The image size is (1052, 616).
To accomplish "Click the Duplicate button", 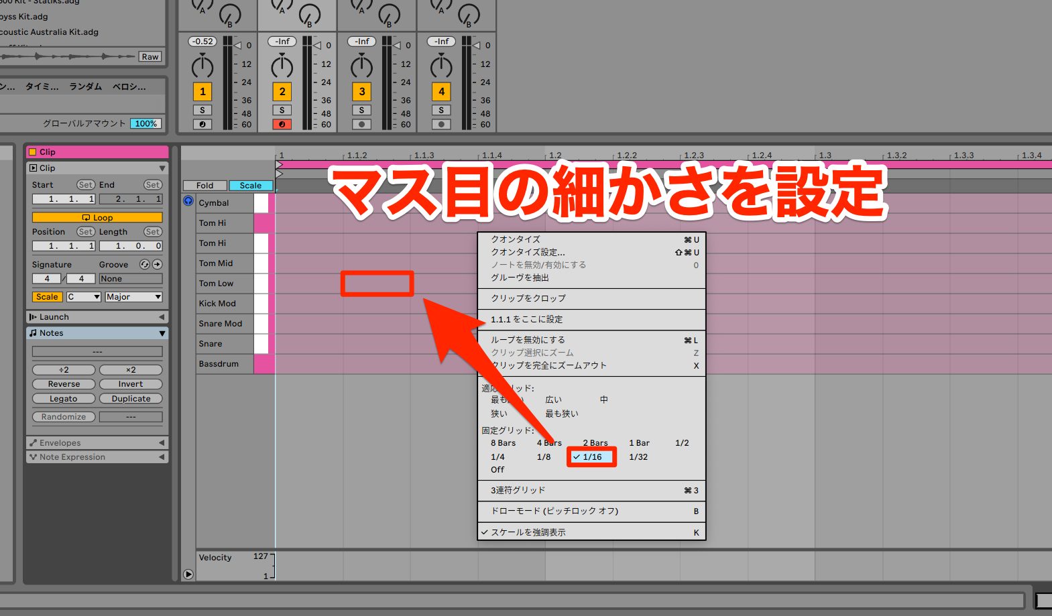I will pos(131,399).
